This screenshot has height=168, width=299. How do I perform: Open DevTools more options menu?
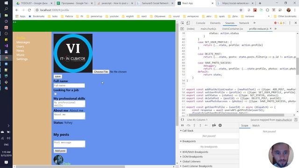[290, 23]
